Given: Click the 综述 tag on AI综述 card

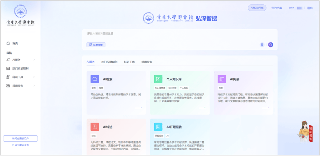Looking at the screenshot, I should (x=94, y=136).
